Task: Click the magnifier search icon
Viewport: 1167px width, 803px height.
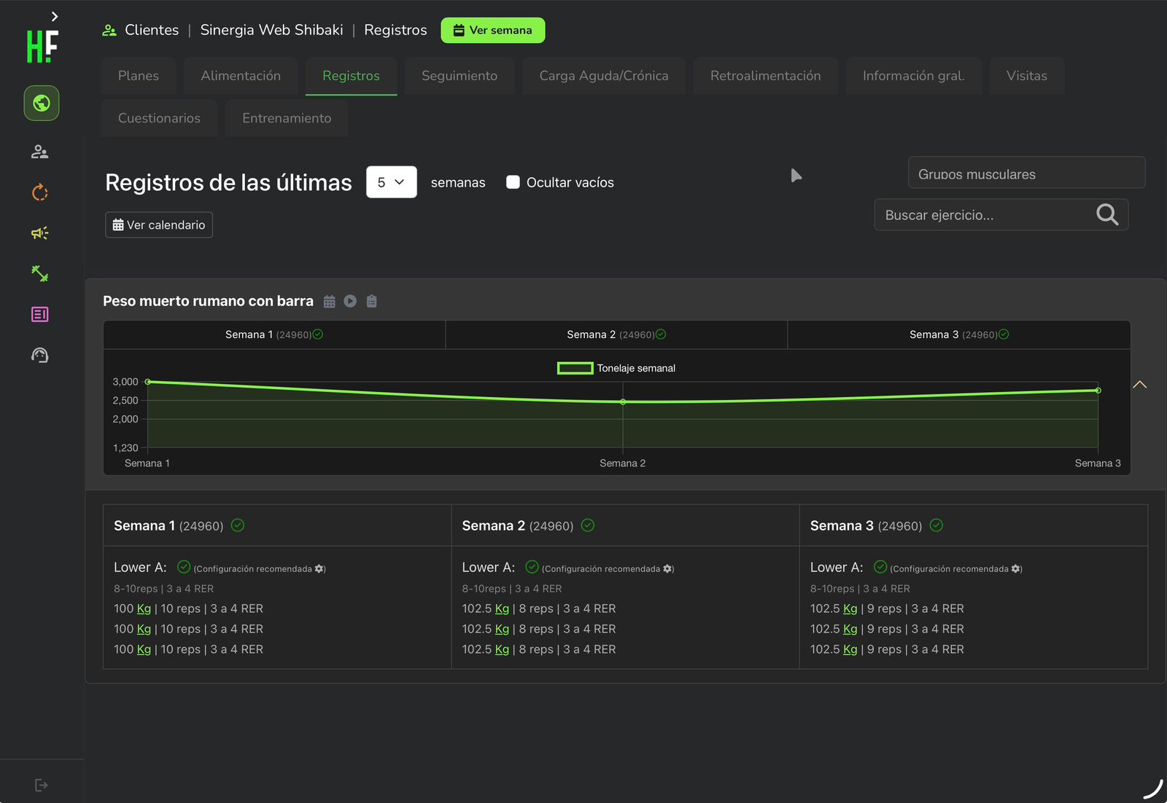Action: [x=1107, y=214]
